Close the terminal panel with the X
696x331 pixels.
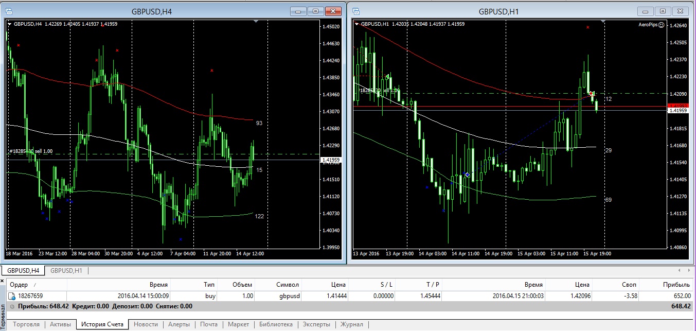pos(3,281)
